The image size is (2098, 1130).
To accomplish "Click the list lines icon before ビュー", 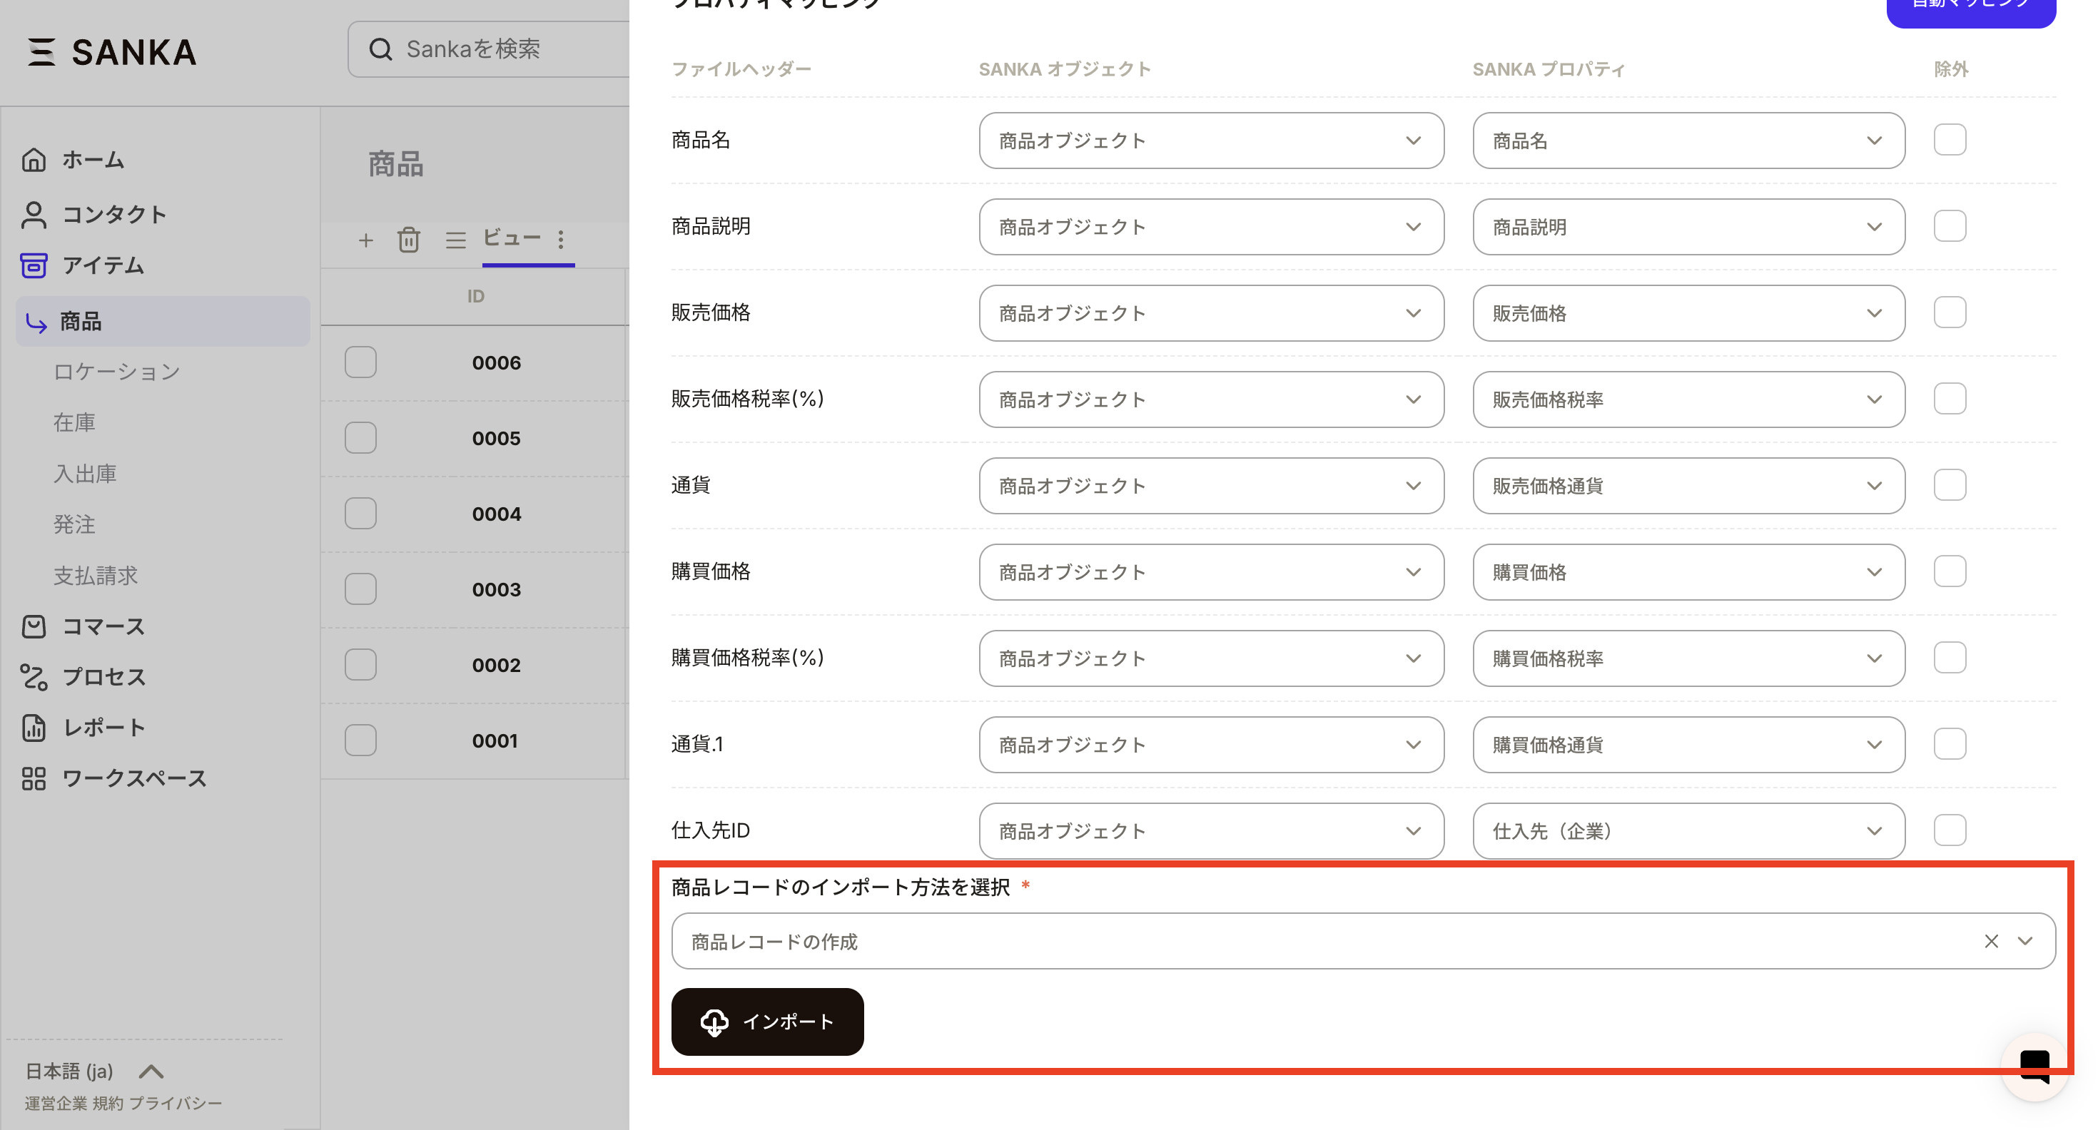I will pyautogui.click(x=455, y=240).
